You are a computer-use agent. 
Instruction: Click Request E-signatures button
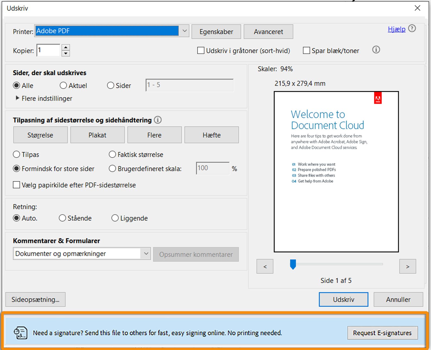(382, 333)
